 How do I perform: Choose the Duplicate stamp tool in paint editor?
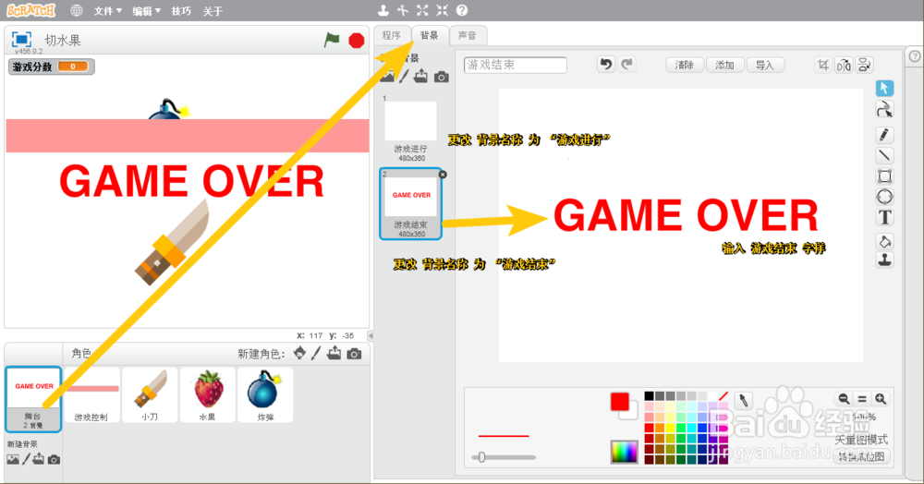pos(884,260)
